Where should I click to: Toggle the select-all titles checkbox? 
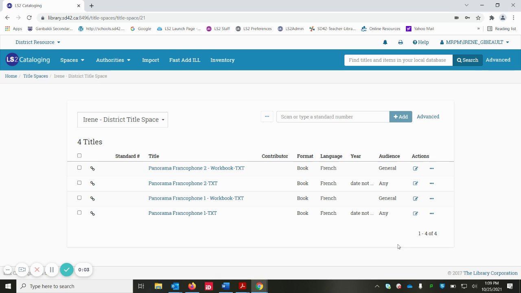(79, 155)
